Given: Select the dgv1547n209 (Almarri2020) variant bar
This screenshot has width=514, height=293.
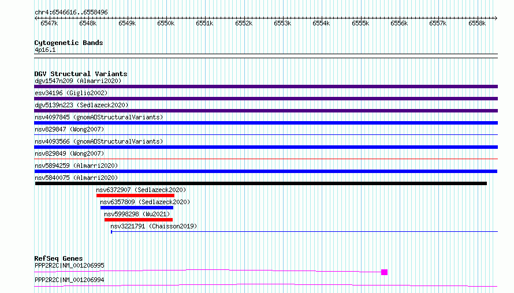Looking at the screenshot, I should [x=266, y=87].
